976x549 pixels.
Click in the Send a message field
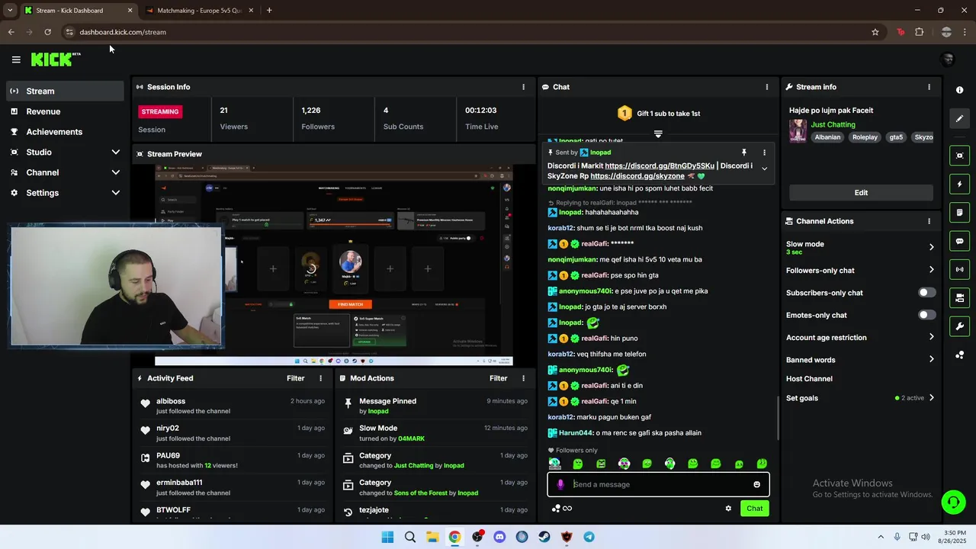click(x=659, y=484)
